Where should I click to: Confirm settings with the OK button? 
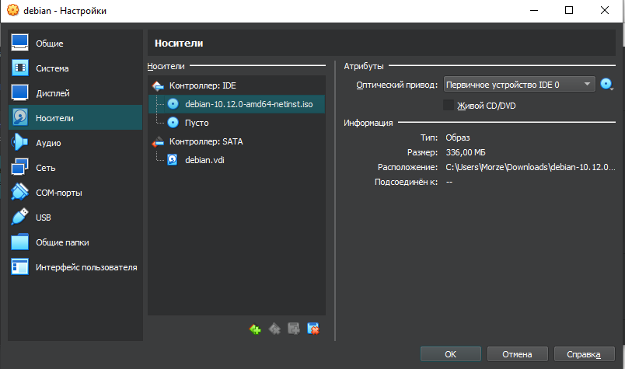tap(450, 354)
